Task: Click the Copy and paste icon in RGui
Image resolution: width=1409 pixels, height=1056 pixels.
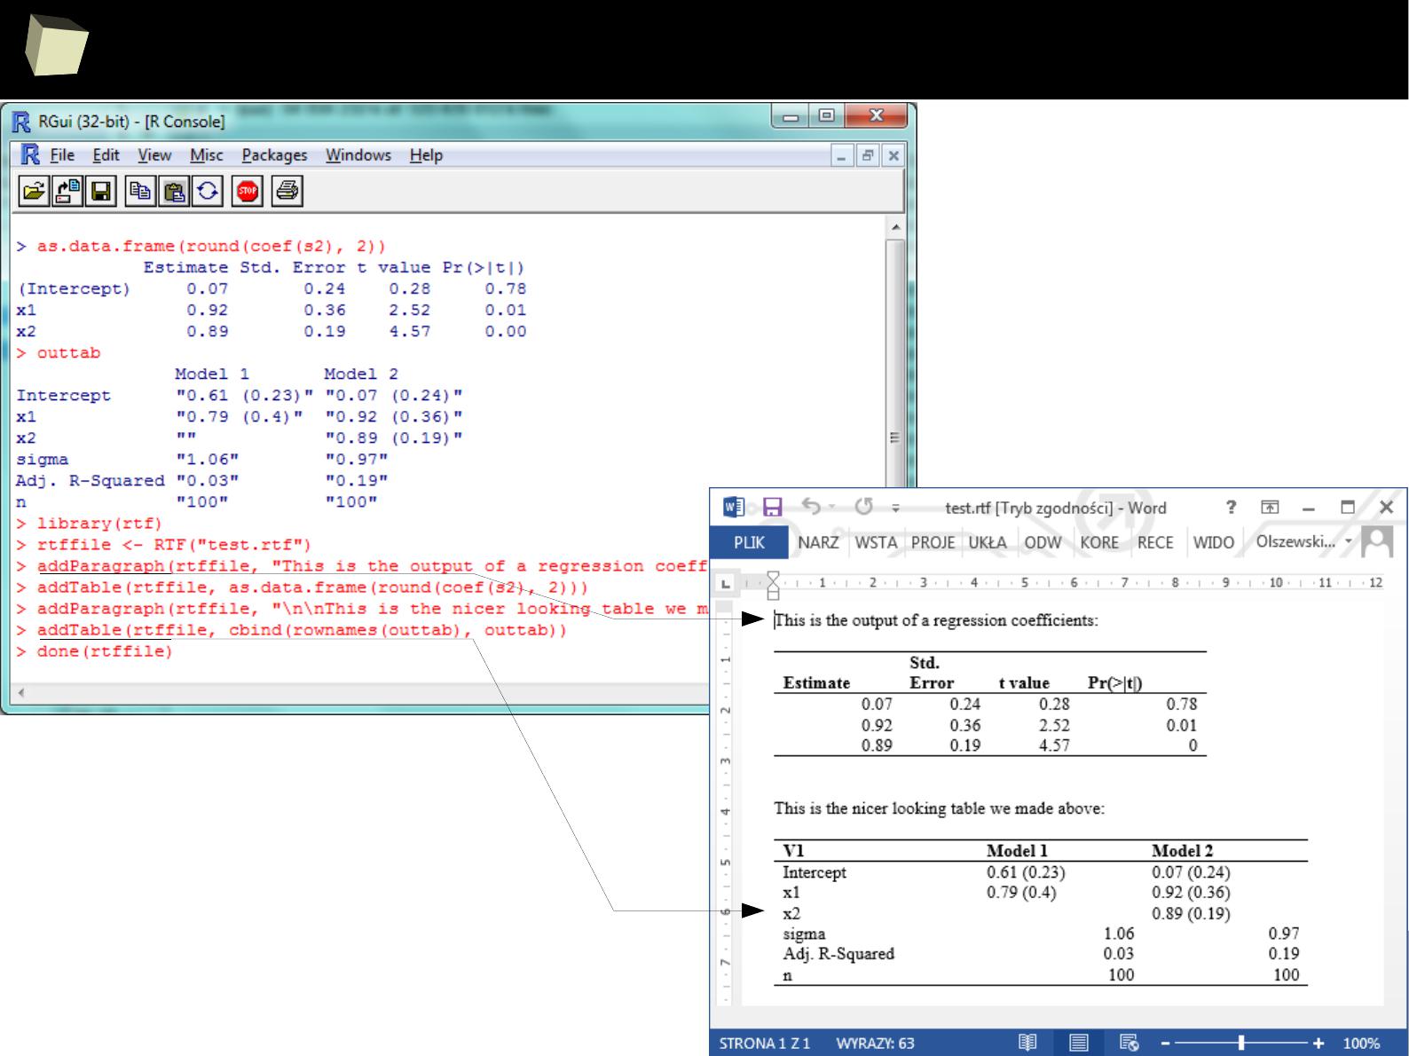Action: (x=207, y=191)
